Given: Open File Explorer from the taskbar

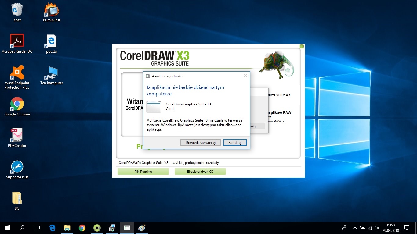Looking at the screenshot, I should click(67, 228).
